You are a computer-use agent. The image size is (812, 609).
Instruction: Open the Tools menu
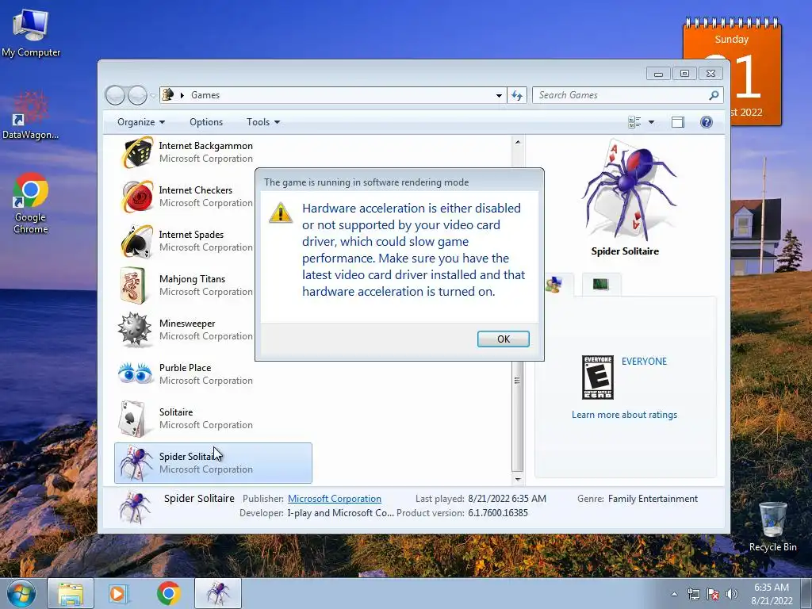point(263,122)
